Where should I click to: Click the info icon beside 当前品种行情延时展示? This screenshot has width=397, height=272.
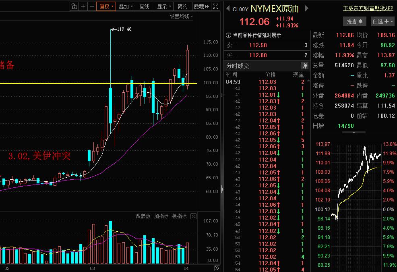pos(228,35)
